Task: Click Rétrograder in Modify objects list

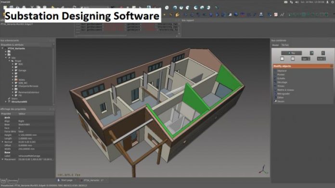Action: [283, 94]
